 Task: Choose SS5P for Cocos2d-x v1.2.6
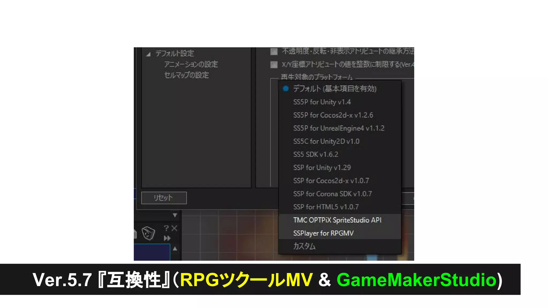[340, 115]
